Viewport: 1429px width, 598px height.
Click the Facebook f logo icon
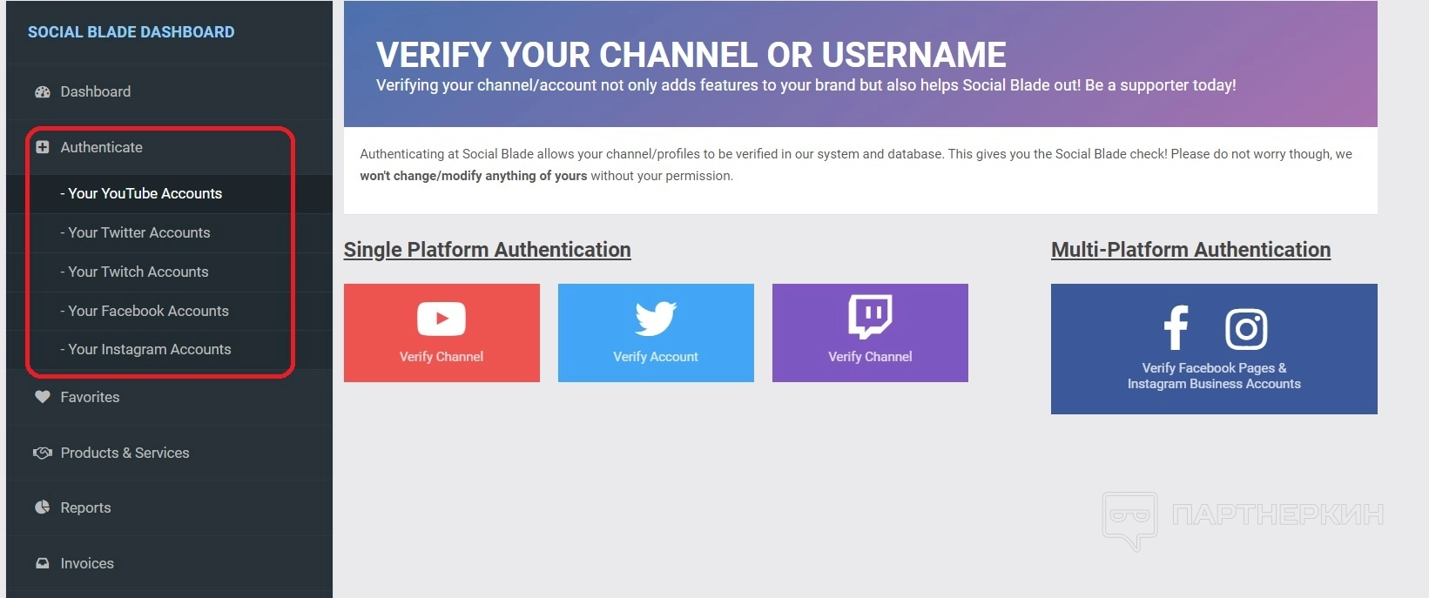point(1176,328)
